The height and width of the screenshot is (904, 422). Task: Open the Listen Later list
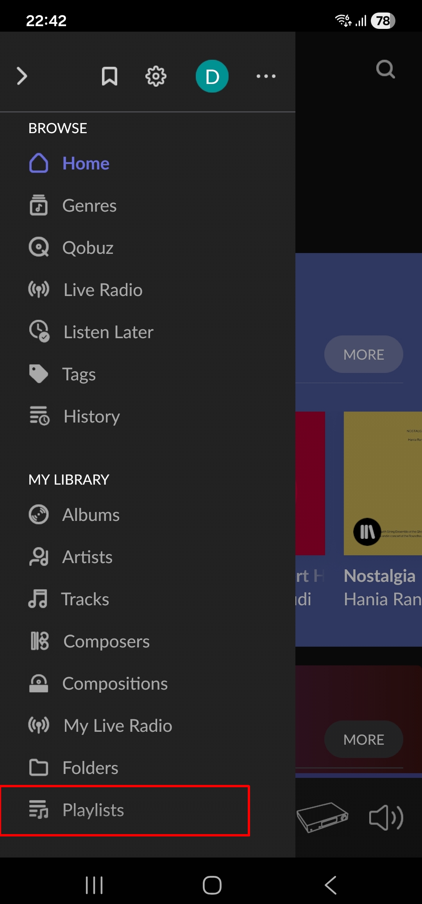click(108, 332)
